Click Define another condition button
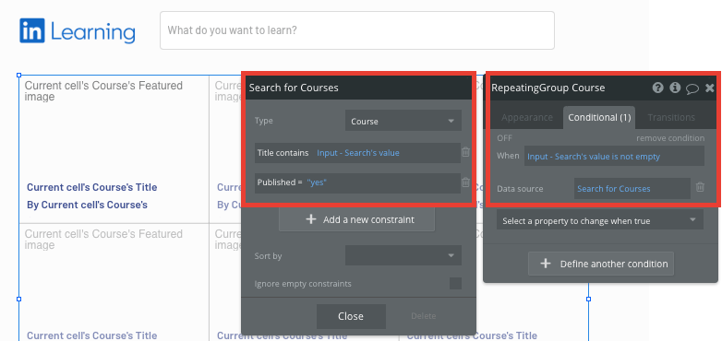The image size is (722, 341). (601, 264)
